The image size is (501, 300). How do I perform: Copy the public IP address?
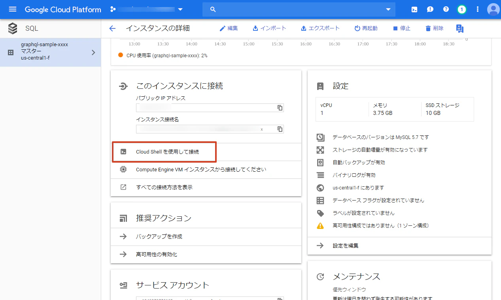[x=280, y=108]
